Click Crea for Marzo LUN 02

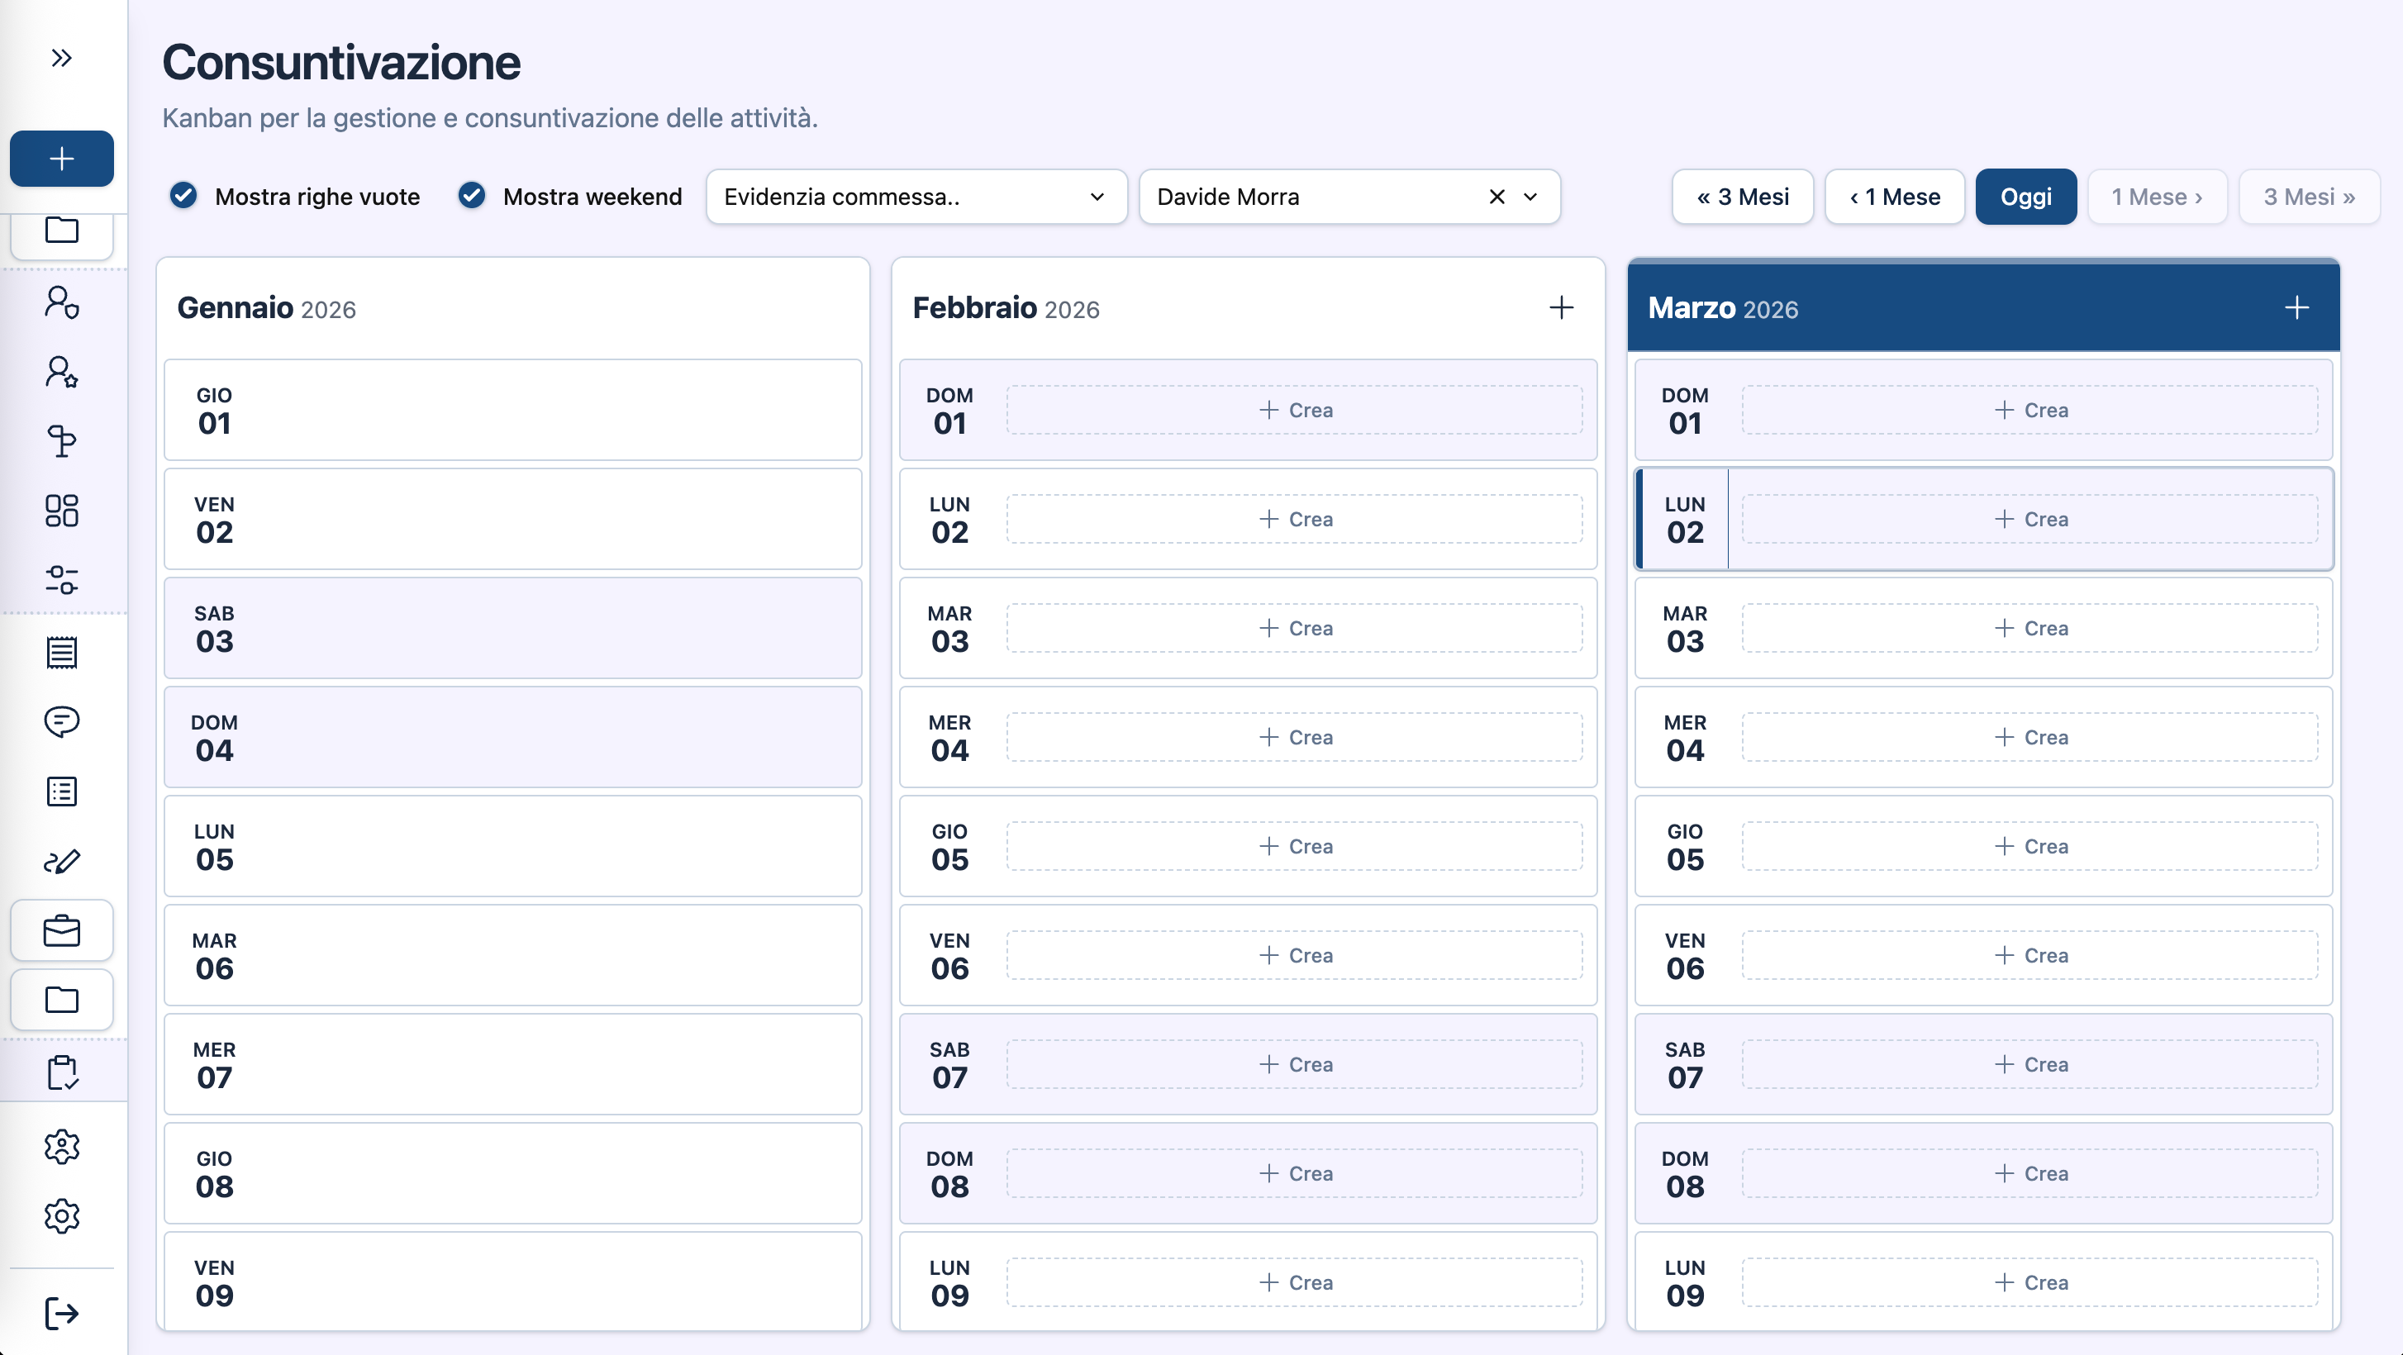[2029, 520]
